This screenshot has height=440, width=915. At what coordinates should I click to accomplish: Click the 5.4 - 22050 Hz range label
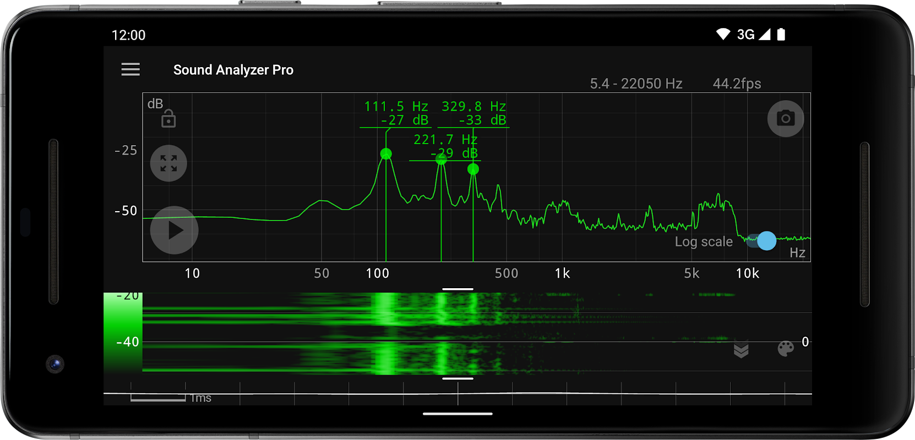click(x=636, y=84)
